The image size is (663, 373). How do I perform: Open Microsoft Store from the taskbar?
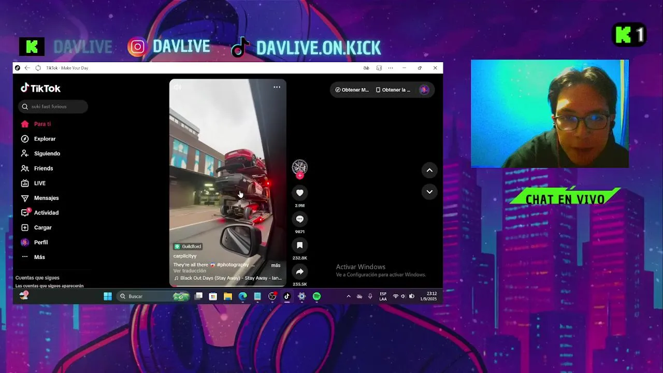click(213, 296)
